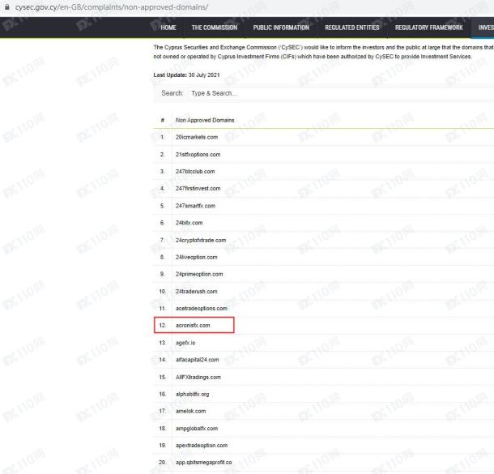Select row 21stfxoptions.com
The image size is (494, 474).
point(324,155)
